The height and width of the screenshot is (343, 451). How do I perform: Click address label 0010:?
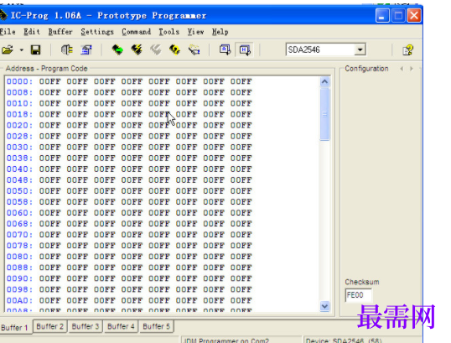(19, 103)
